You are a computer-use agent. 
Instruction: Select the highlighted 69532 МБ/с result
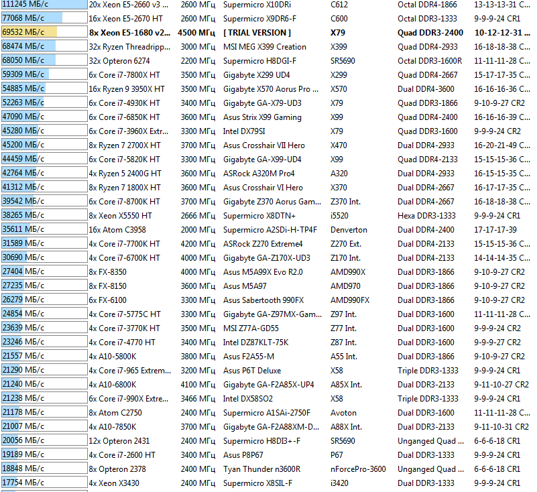point(44,32)
